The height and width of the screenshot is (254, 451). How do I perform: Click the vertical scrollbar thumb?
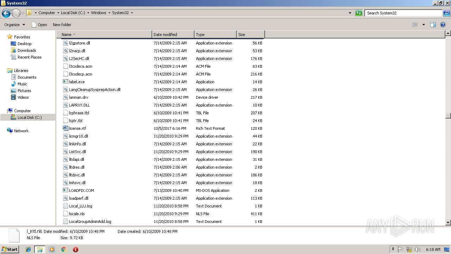(x=448, y=116)
